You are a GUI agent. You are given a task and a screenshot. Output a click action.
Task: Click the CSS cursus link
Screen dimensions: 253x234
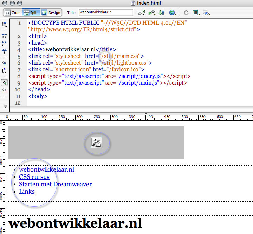[34, 177]
